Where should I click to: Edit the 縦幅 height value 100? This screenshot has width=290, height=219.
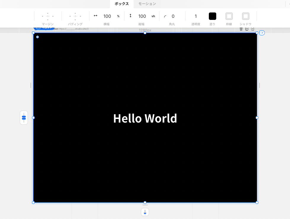142,16
